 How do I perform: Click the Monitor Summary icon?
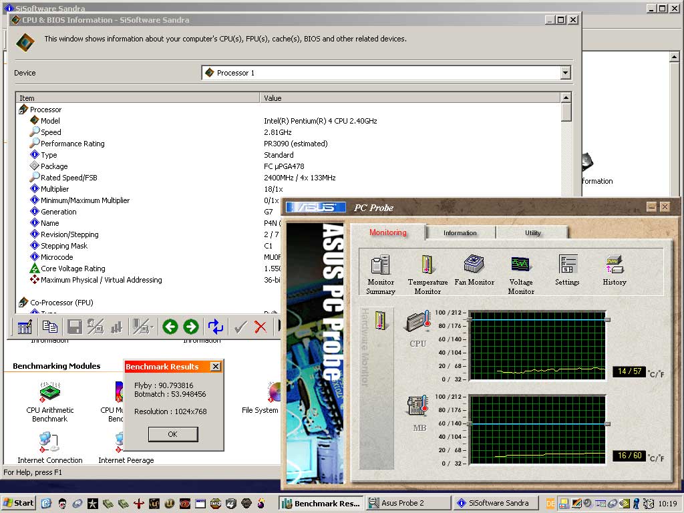[381, 266]
